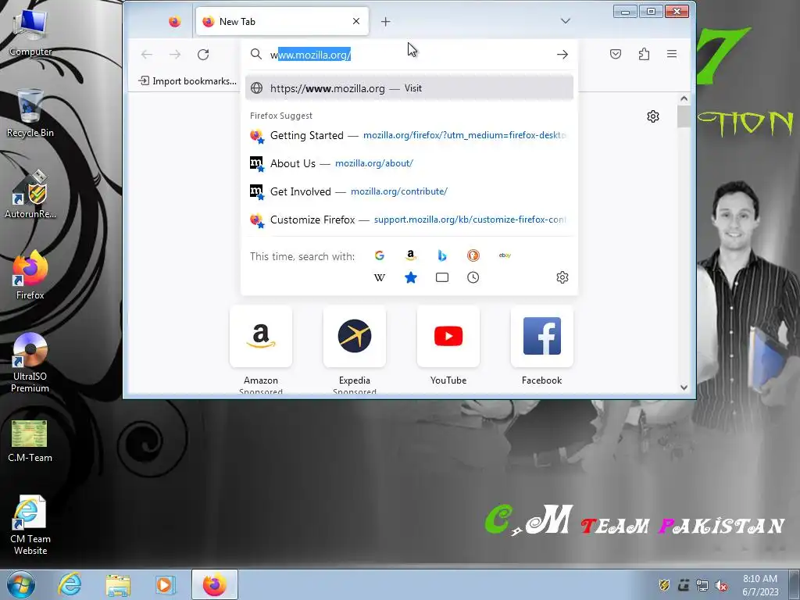Open Get Involved suggestion

(x=409, y=191)
